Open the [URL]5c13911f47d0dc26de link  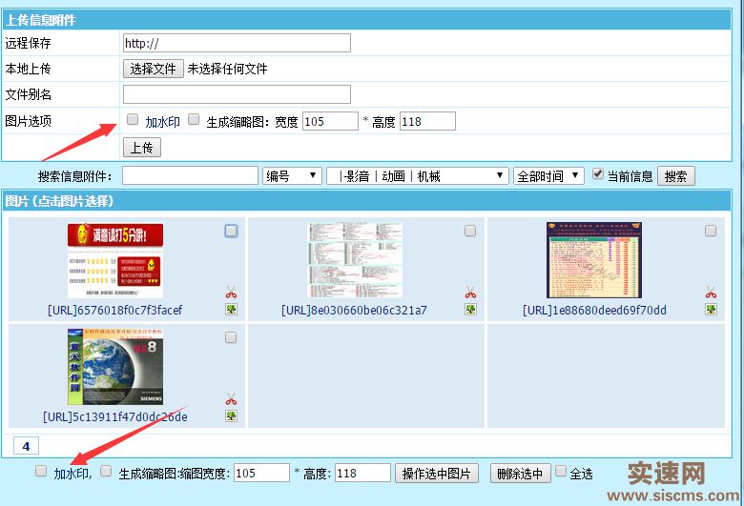point(114,416)
